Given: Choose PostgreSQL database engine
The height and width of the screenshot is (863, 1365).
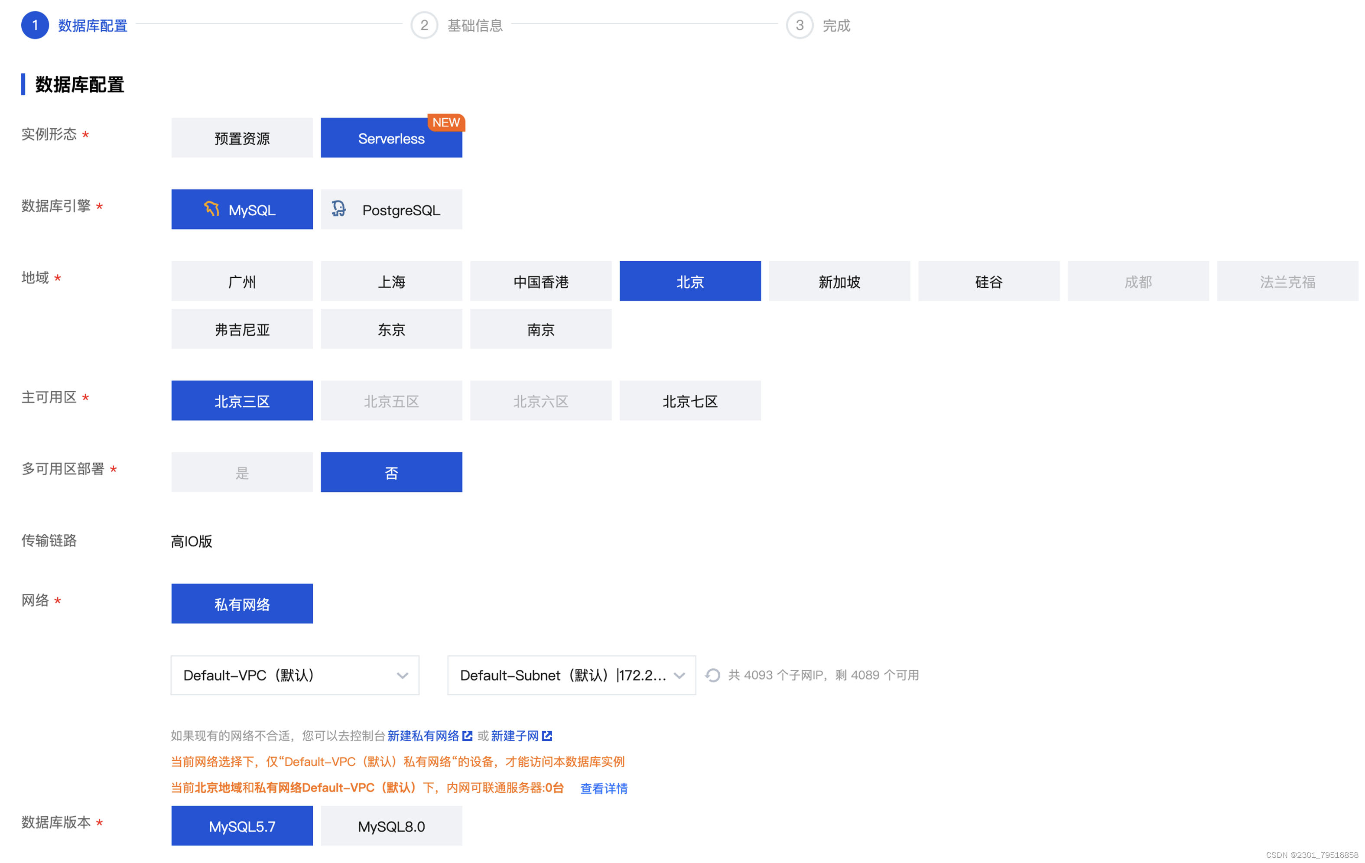Looking at the screenshot, I should [x=391, y=210].
